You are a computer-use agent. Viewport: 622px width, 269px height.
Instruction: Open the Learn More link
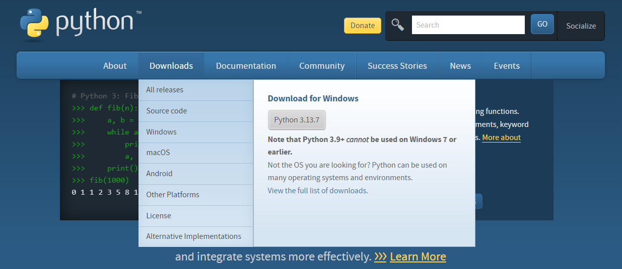click(x=418, y=257)
